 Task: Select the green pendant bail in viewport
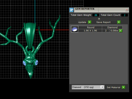tap(30, 35)
